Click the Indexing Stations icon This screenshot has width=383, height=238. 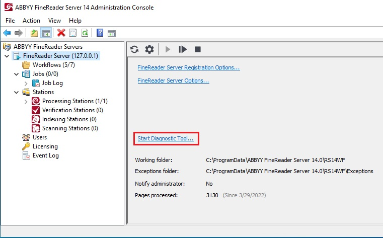[x=36, y=119]
